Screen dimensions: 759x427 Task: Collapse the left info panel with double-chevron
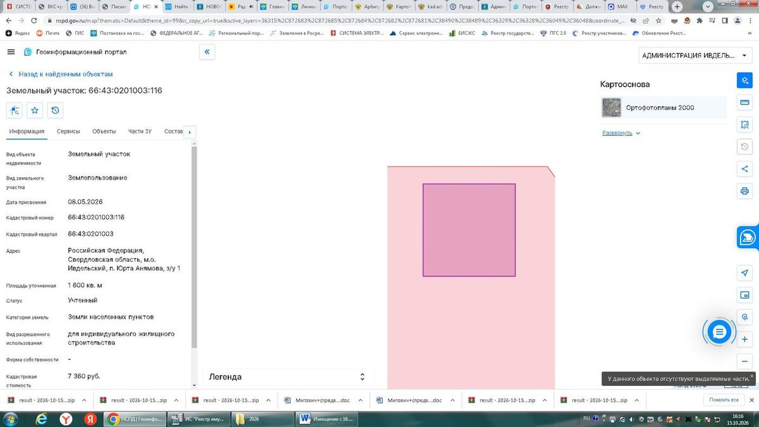207,52
